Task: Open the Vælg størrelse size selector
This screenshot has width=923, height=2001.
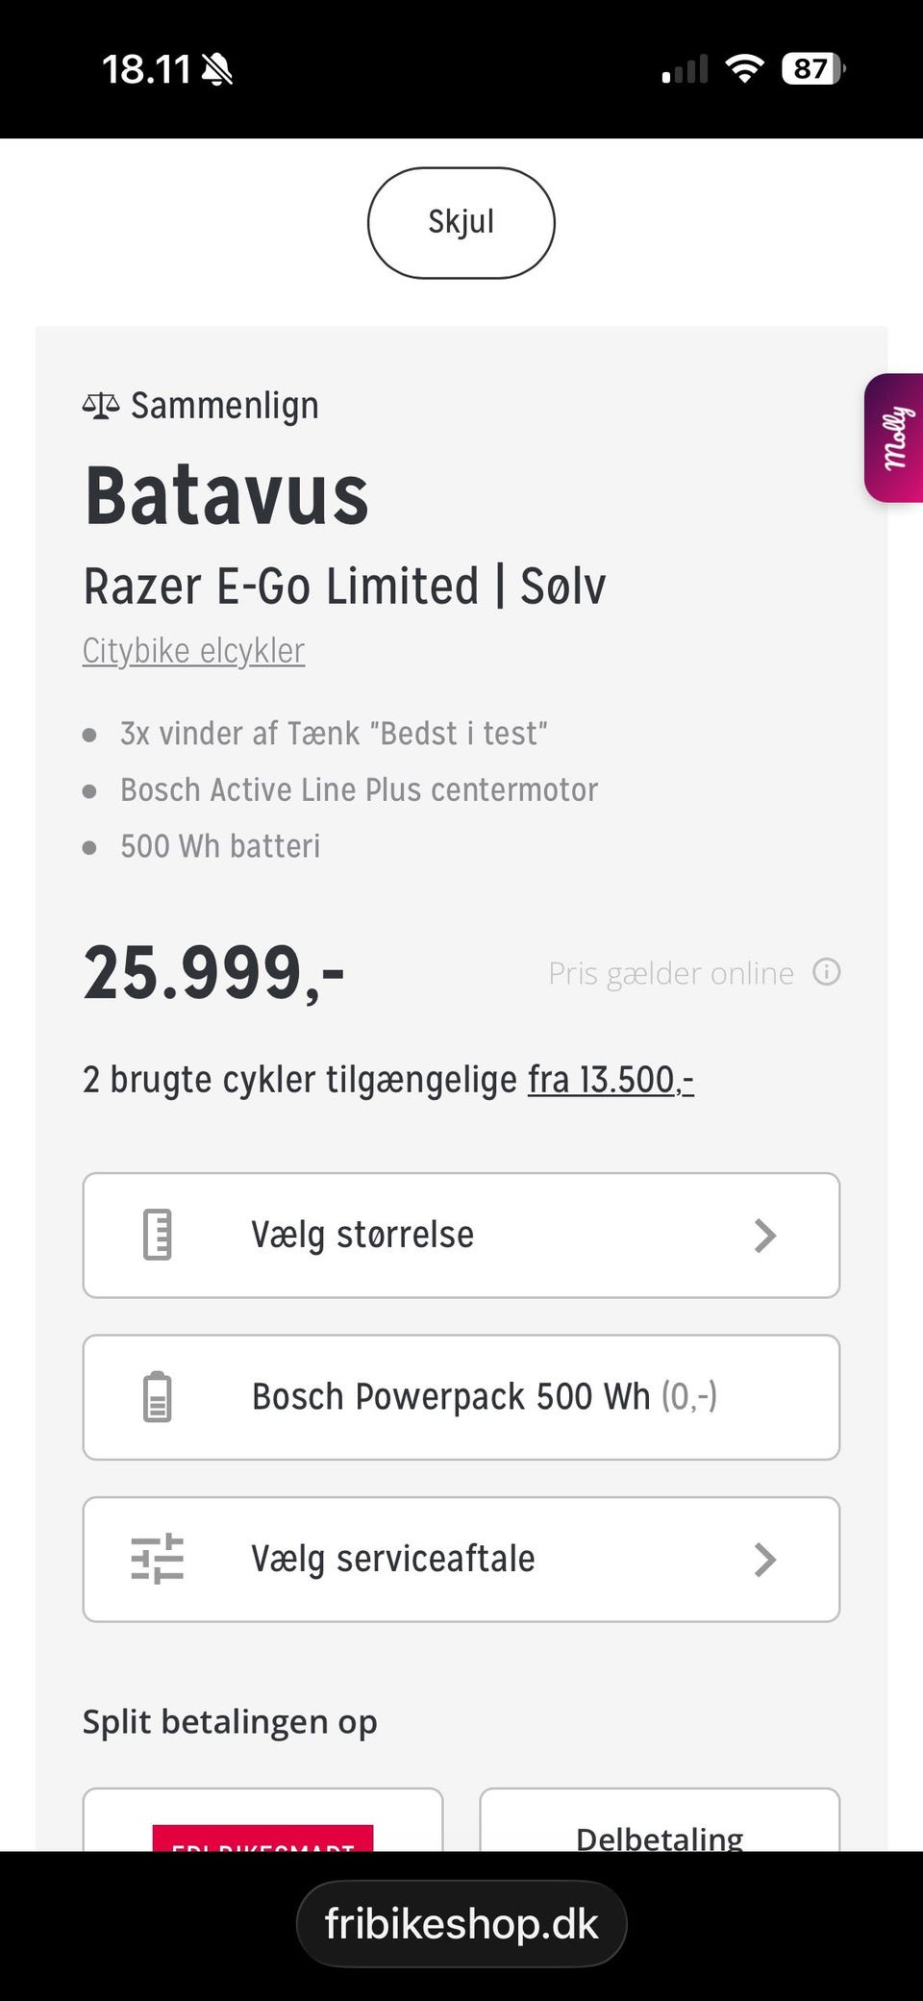Action: coord(461,1236)
